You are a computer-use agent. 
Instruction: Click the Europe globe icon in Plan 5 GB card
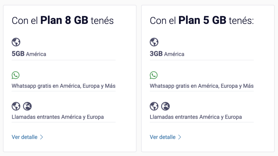(x=165, y=106)
